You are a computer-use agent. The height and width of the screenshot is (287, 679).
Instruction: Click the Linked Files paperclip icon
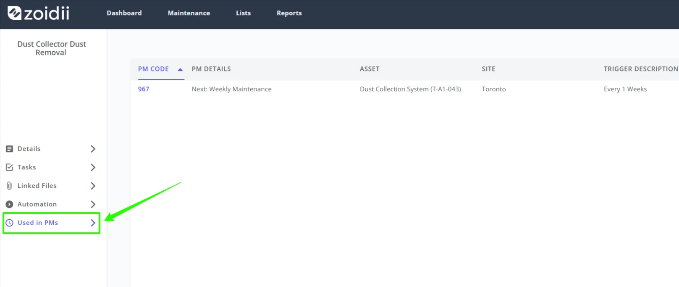(x=9, y=186)
